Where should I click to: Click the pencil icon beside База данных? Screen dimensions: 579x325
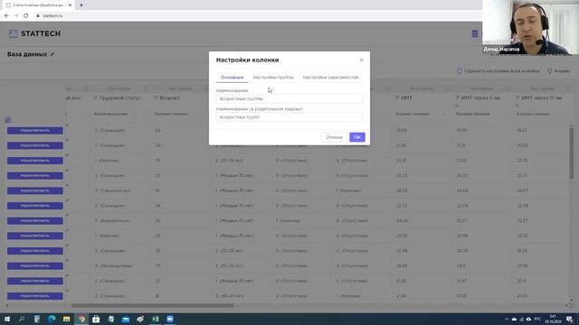[x=52, y=54]
